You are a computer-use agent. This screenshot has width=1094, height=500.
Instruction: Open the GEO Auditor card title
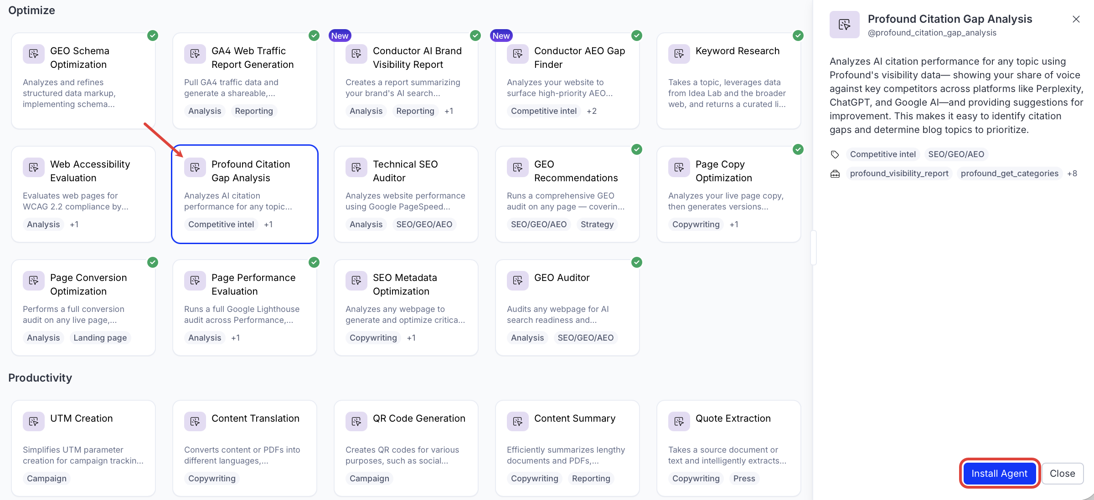(x=562, y=278)
